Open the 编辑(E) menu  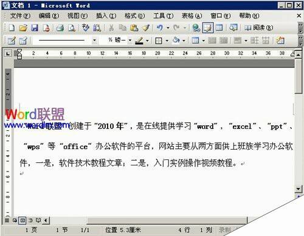click(49, 16)
